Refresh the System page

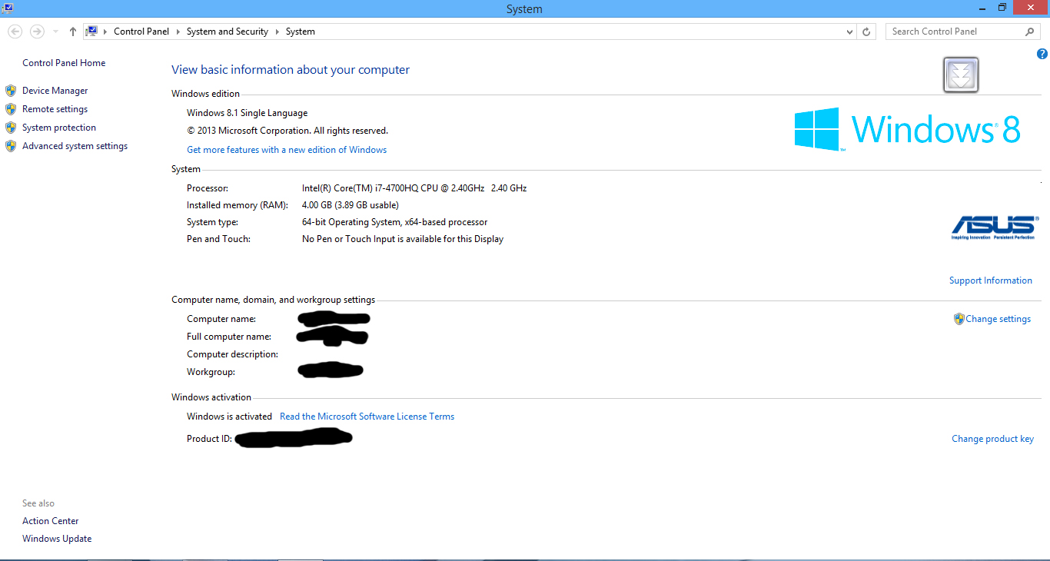click(867, 32)
